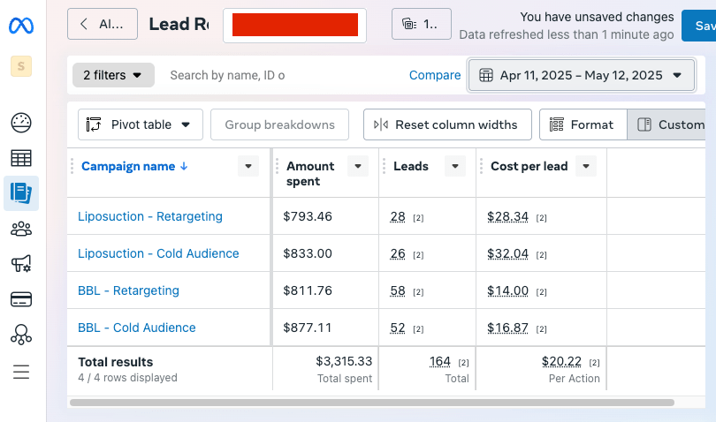The width and height of the screenshot is (716, 422).
Task: Click the 28 leads value
Action: 398,216
